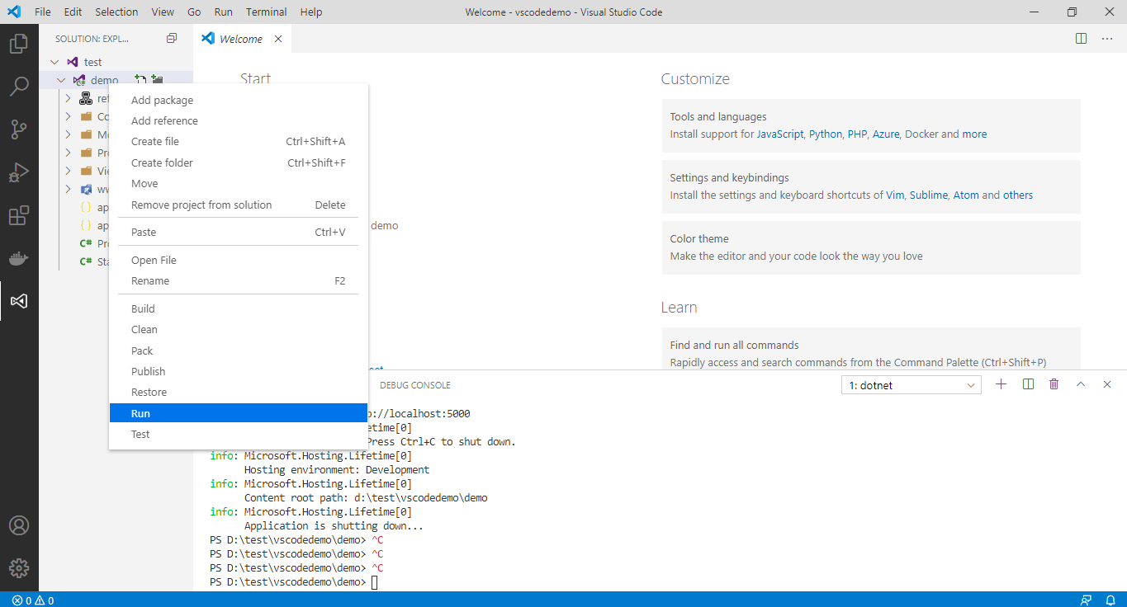Collapse the test solution node
Viewport: 1127px width, 607px height.
pyautogui.click(x=55, y=62)
